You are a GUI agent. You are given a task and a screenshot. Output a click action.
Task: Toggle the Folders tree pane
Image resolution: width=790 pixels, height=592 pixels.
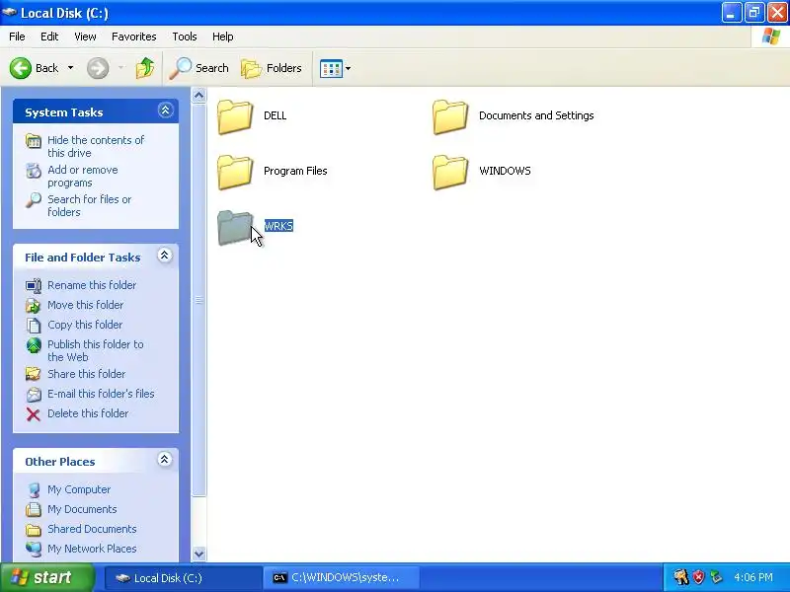pos(272,68)
